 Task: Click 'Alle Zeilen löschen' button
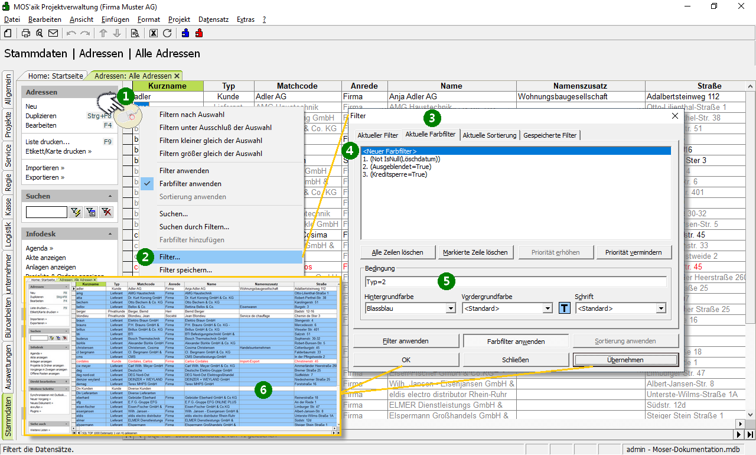click(x=397, y=252)
